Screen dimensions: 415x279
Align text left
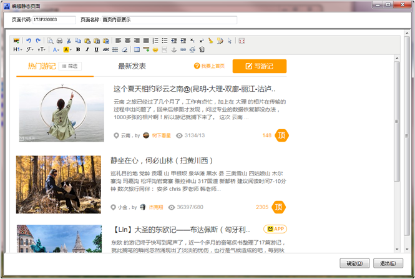119,41
